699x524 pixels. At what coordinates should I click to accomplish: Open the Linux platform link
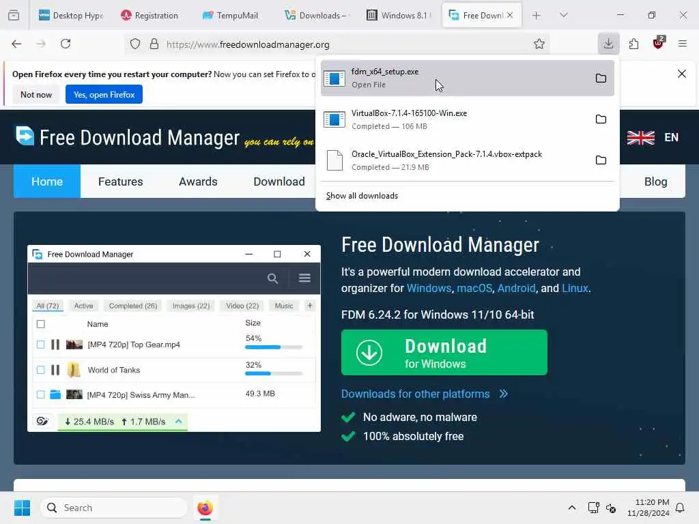tap(575, 289)
